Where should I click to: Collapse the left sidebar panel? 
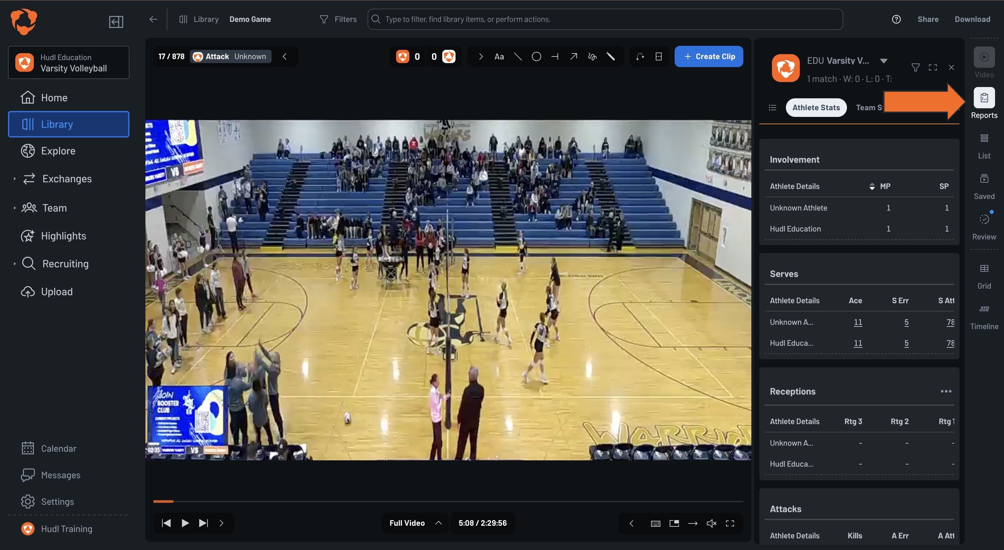tap(116, 22)
